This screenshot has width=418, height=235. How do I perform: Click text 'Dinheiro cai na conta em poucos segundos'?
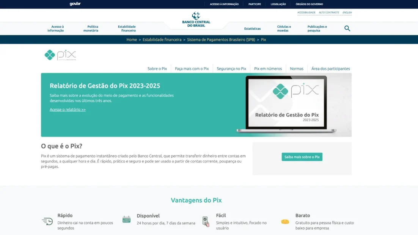tap(85, 226)
